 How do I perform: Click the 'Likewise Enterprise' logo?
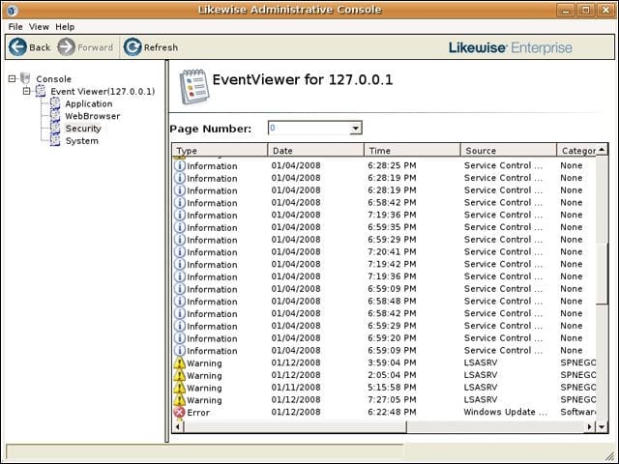pos(510,47)
